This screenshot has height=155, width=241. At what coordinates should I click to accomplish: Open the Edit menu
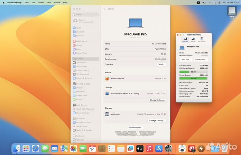(33, 3)
